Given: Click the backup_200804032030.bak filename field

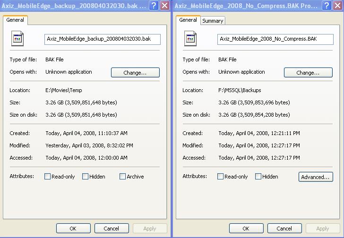Looking at the screenshot, I should point(103,39).
